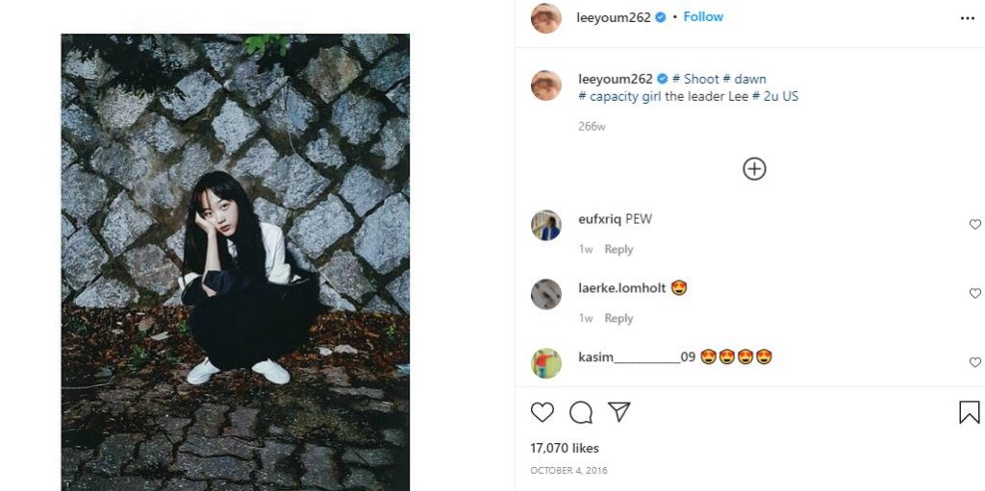View who liked: 17,070 likes
Image resolution: width=985 pixels, height=491 pixels.
click(x=565, y=449)
